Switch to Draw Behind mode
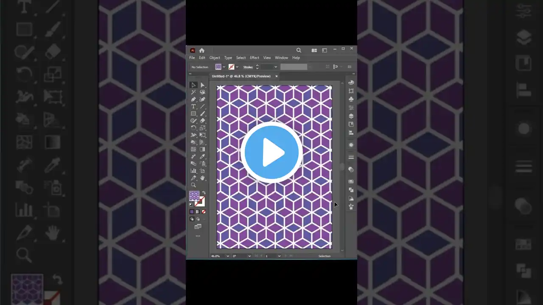 pyautogui.click(x=198, y=219)
